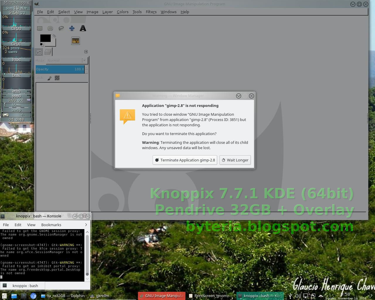Select the Free Select lasso tool
This screenshot has width=375, height=300.
click(x=61, y=28)
